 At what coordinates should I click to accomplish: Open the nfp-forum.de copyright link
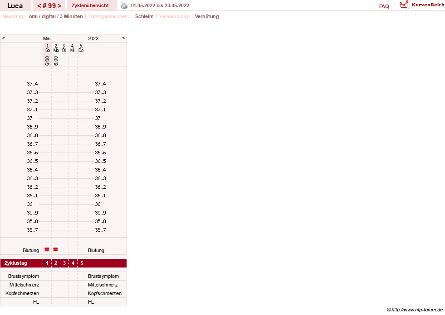415,310
